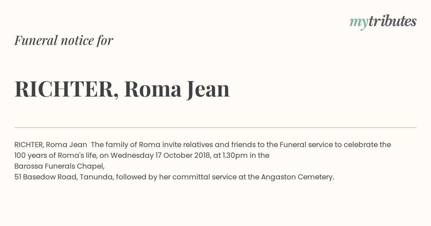Click the surname 'RICHTER,' in the large title
Screen dimensions: 431x226
(x=67, y=89)
